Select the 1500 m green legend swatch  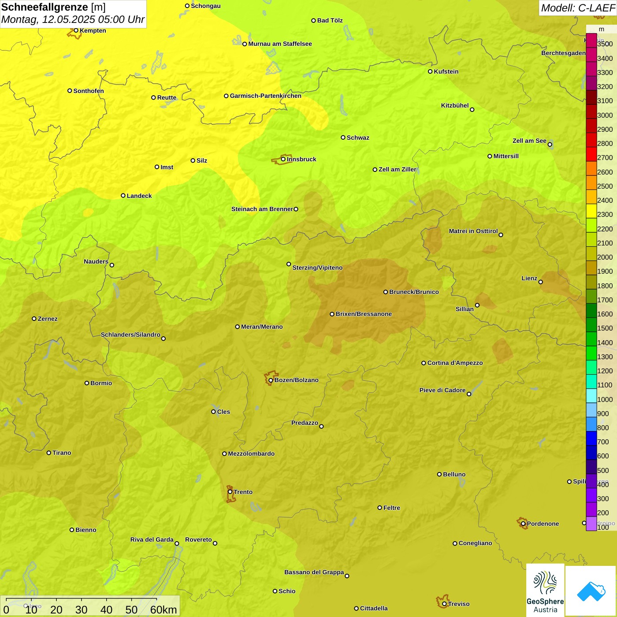coord(591,325)
